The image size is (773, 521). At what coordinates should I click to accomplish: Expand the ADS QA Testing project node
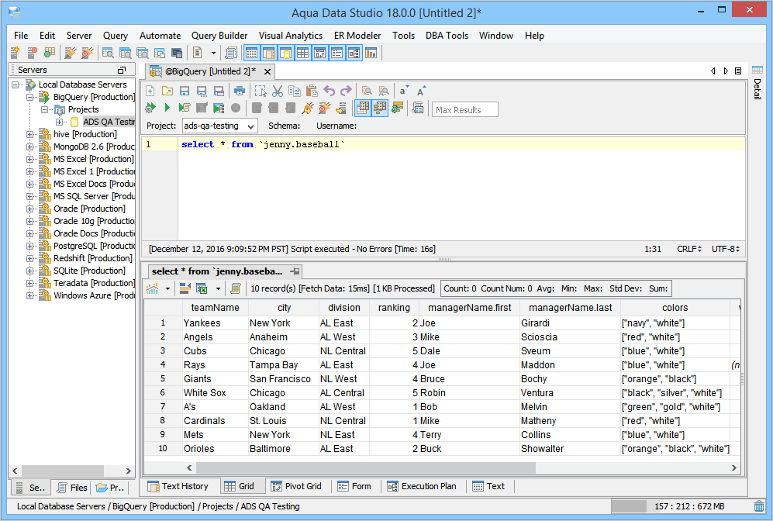[60, 122]
